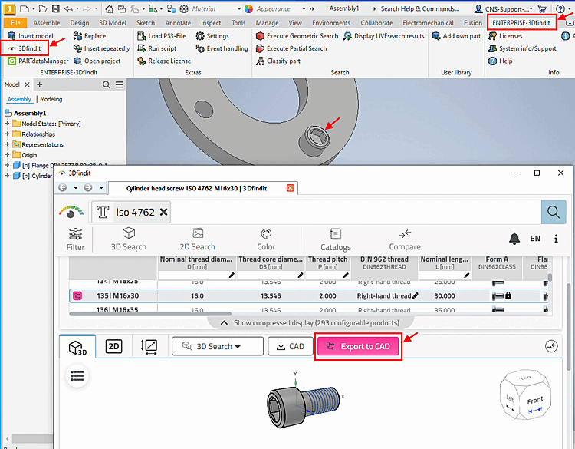Open Event handling
This screenshot has height=449, width=575.
tap(222, 48)
